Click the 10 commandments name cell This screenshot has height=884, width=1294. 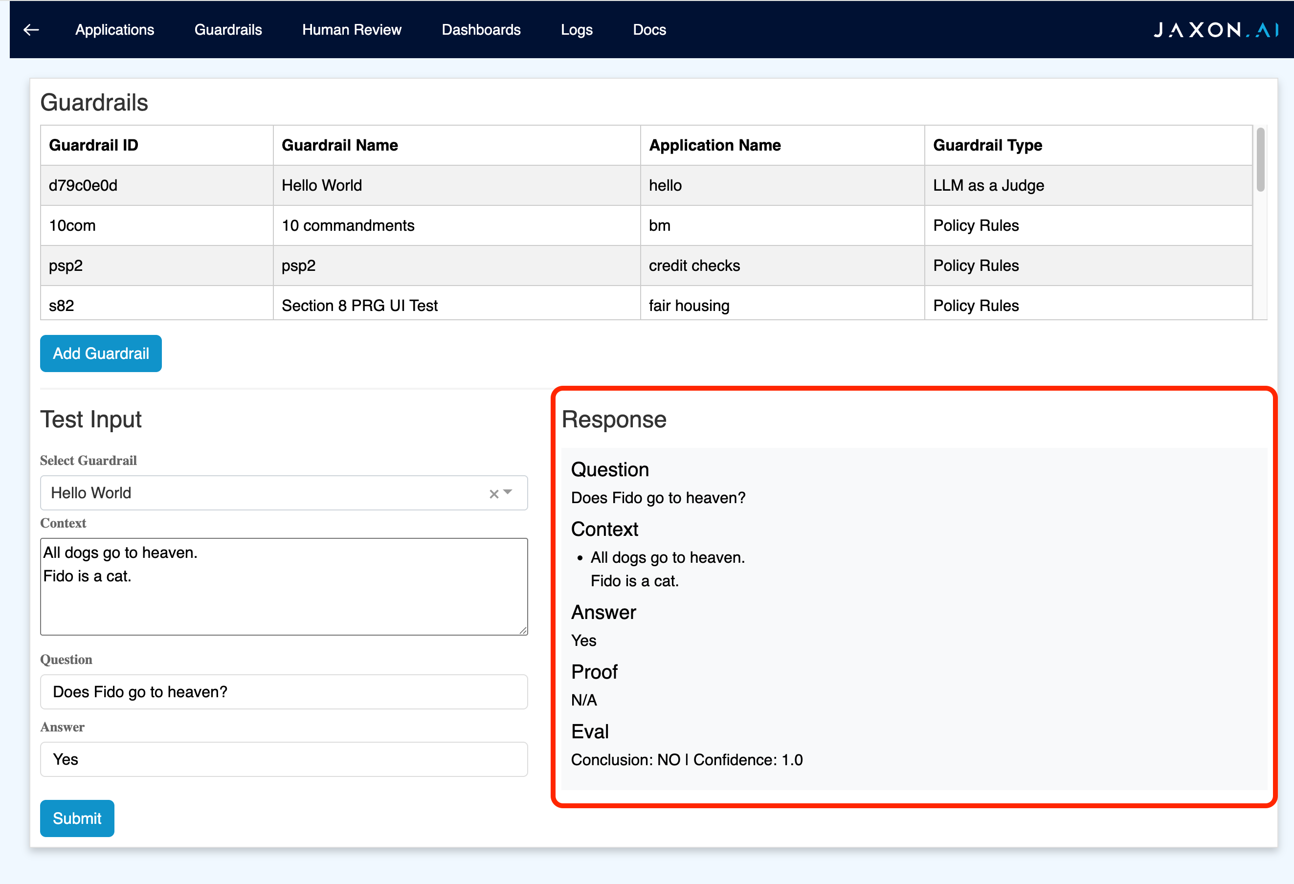(x=457, y=225)
